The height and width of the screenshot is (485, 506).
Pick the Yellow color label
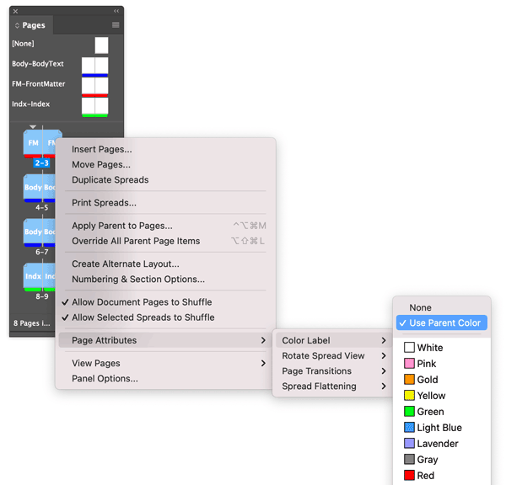(x=441, y=396)
